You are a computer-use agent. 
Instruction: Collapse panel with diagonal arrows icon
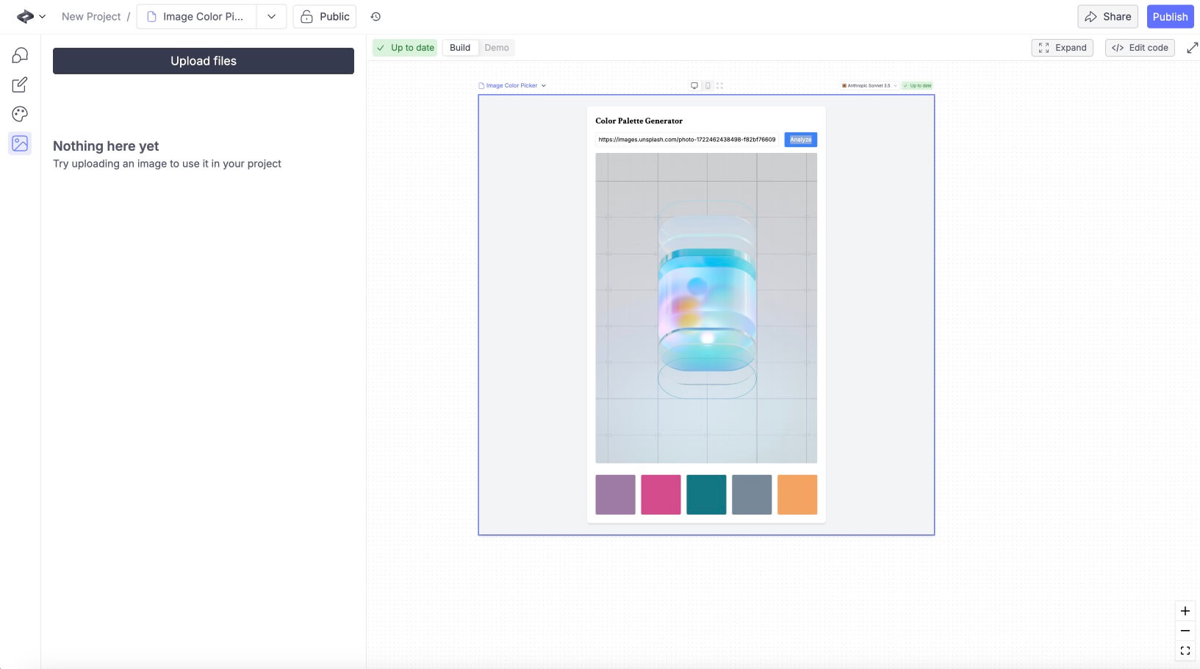click(1192, 48)
